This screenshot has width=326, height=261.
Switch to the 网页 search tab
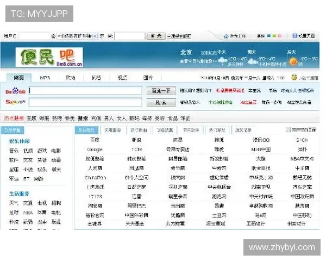(x=19, y=78)
